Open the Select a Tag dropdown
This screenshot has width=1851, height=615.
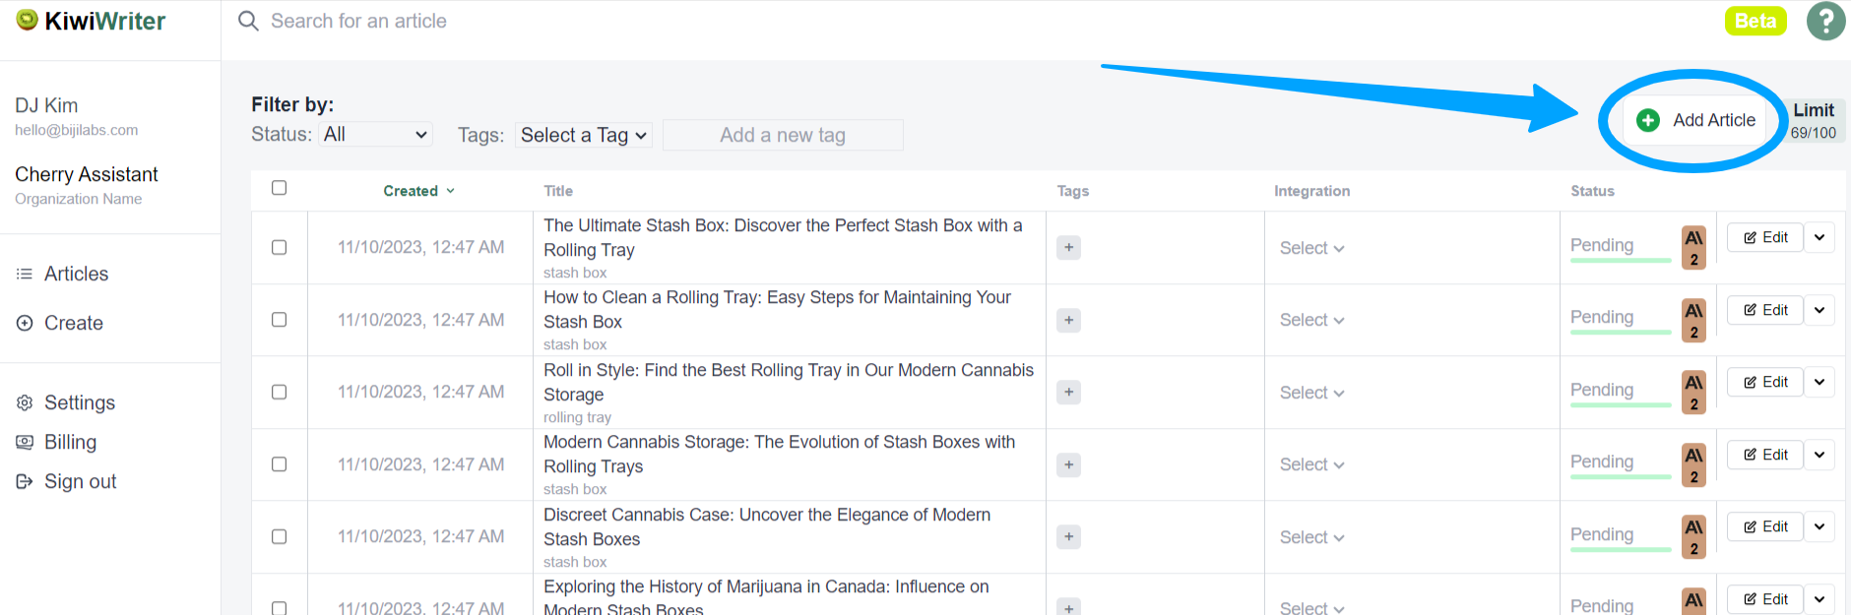click(x=583, y=136)
